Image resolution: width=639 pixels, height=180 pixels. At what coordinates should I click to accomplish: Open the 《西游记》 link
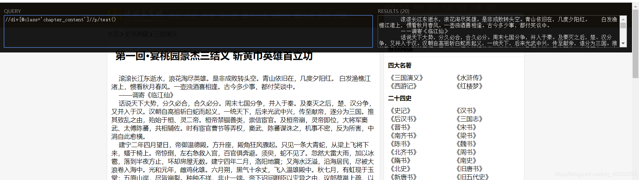pyautogui.click(x=404, y=86)
